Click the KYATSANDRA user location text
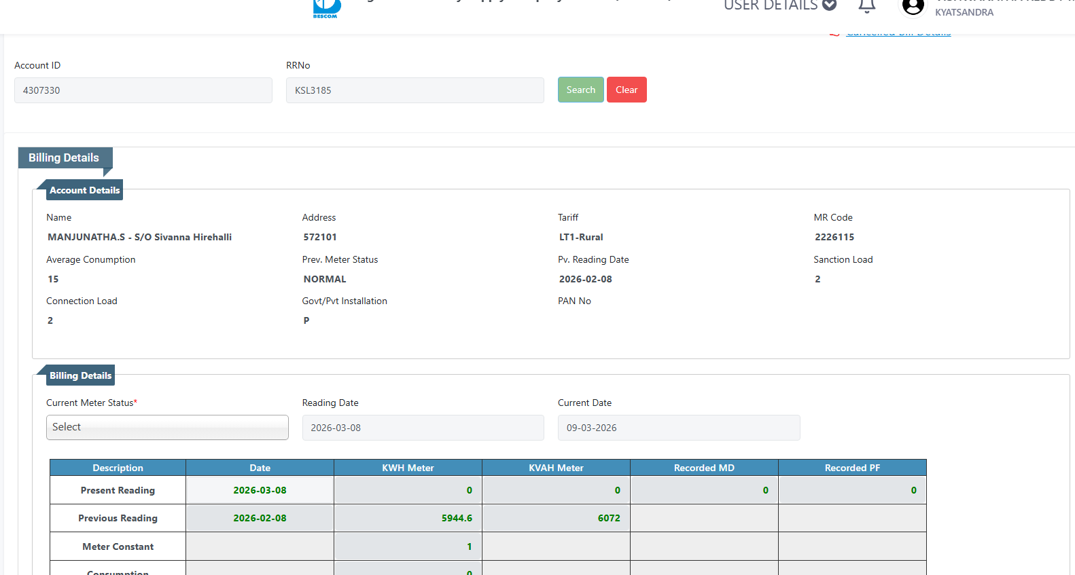The height and width of the screenshot is (575, 1075). coord(964,12)
